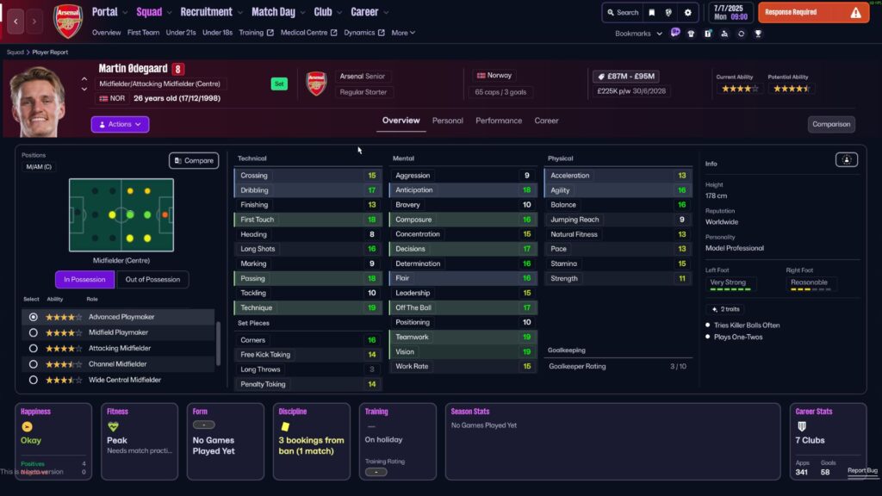Click the Arsenal club crest in top bar
This screenshot has width=882, height=496.
[x=68, y=22]
